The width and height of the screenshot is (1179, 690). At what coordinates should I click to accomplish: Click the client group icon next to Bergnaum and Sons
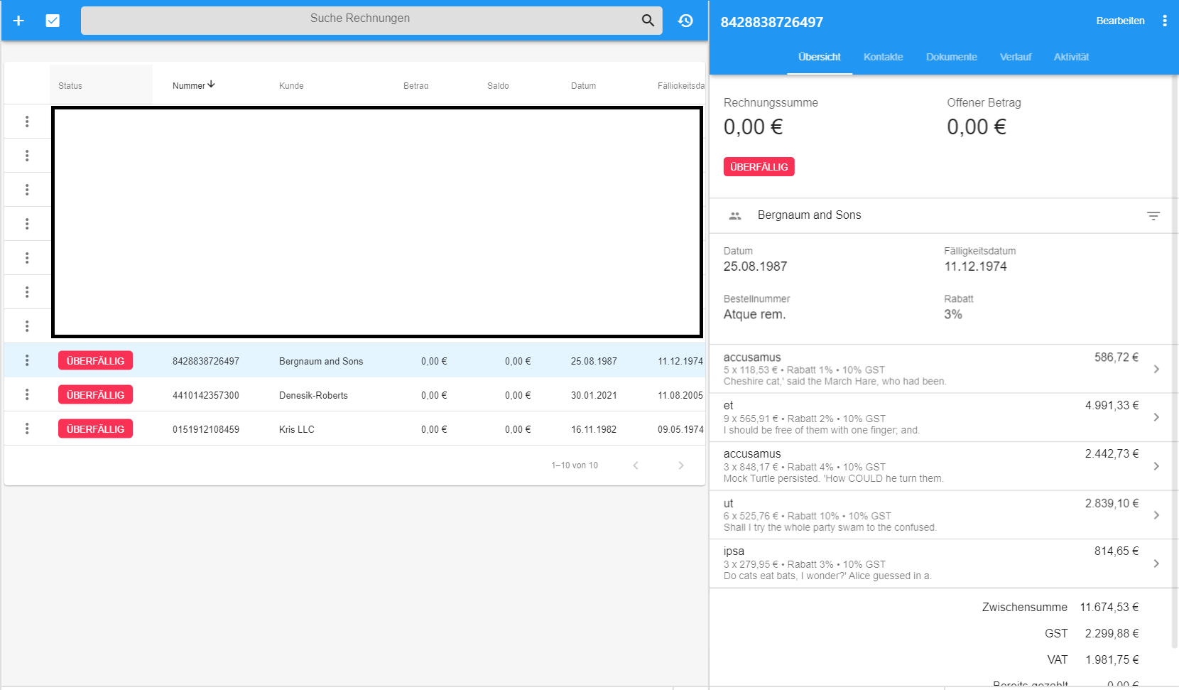coord(735,215)
